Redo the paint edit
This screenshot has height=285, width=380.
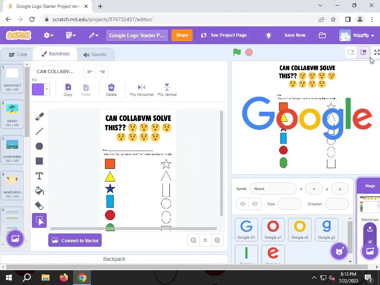(102, 72)
